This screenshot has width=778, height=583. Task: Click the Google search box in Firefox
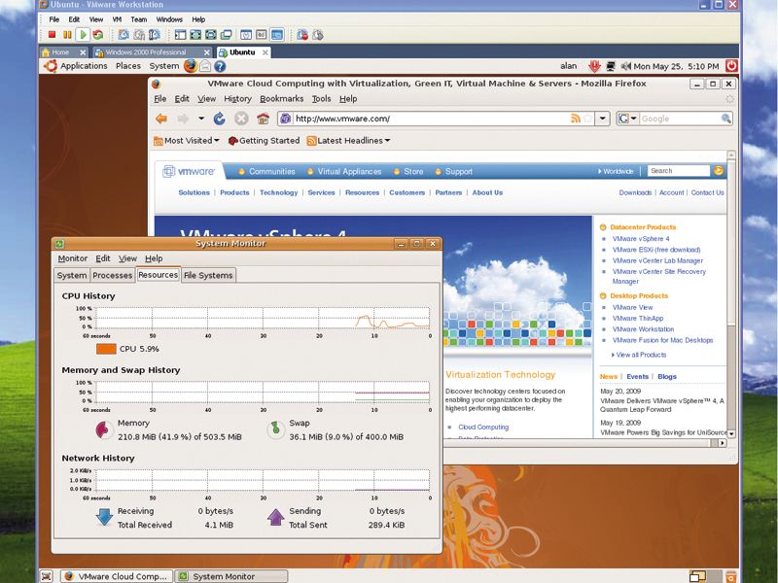tap(680, 119)
